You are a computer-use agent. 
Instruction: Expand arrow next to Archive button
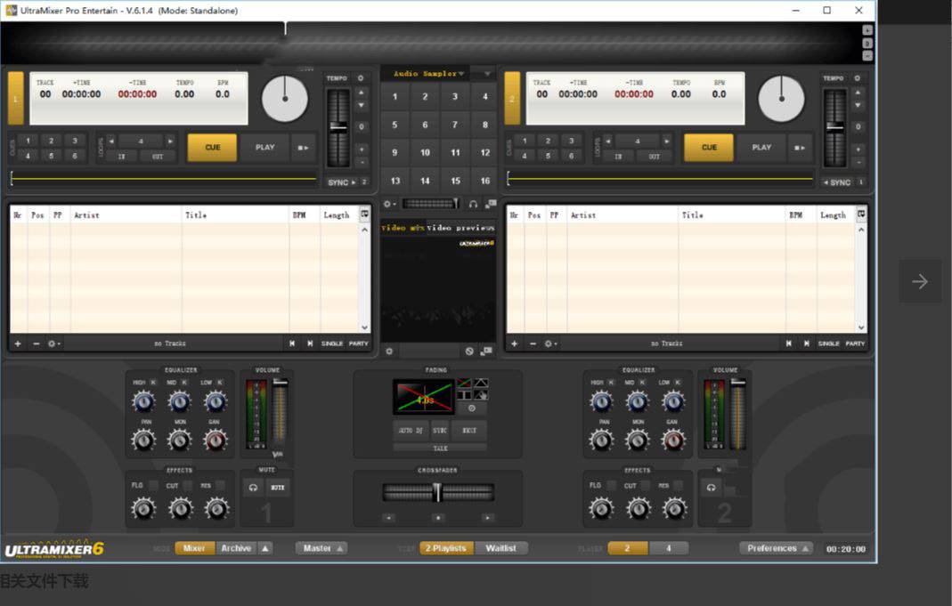click(265, 548)
